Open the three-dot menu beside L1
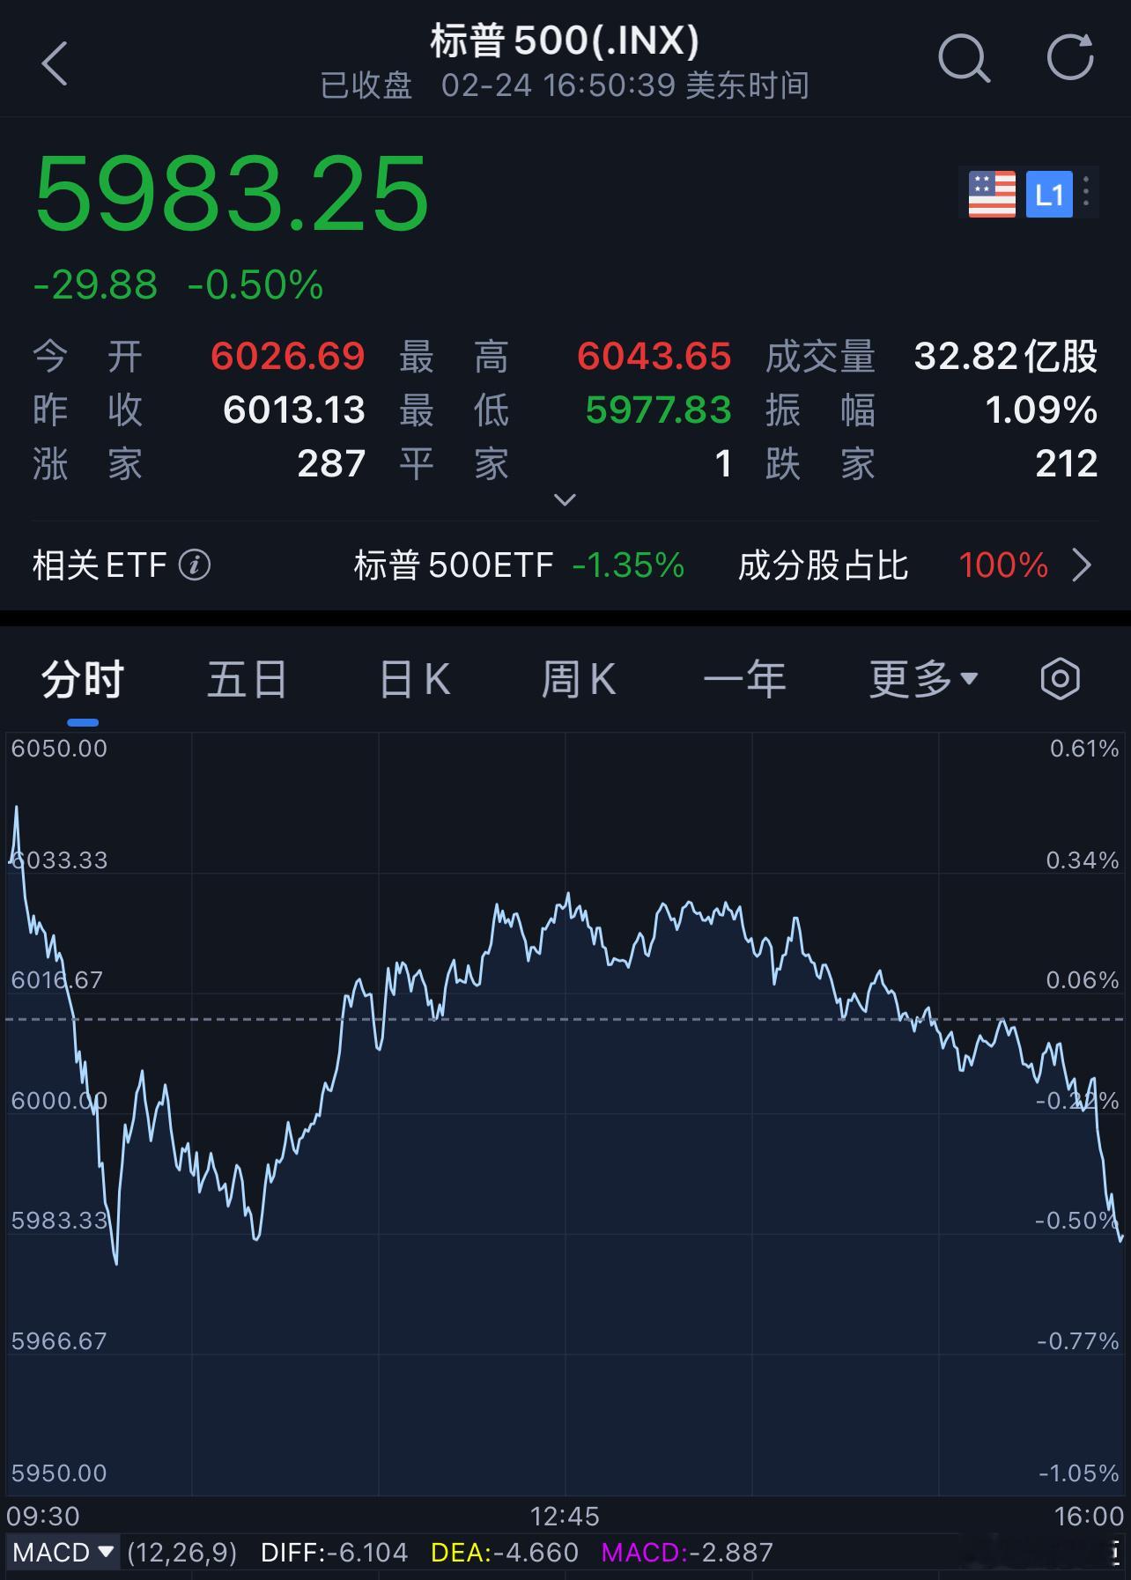Screen dimensions: 1131x1580 pyautogui.click(x=1087, y=192)
